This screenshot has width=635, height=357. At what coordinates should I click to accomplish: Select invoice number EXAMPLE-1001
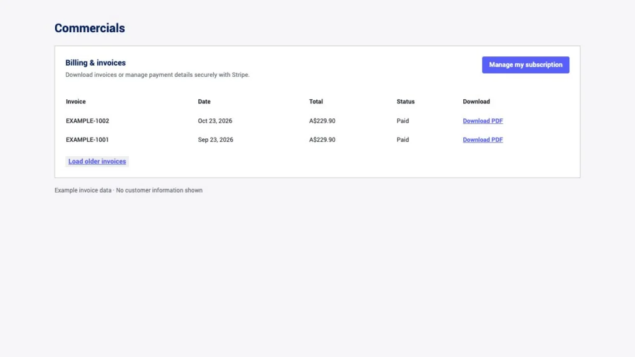[x=87, y=139]
